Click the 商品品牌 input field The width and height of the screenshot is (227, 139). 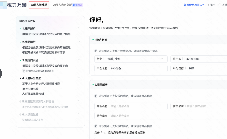[x=199, y=106]
